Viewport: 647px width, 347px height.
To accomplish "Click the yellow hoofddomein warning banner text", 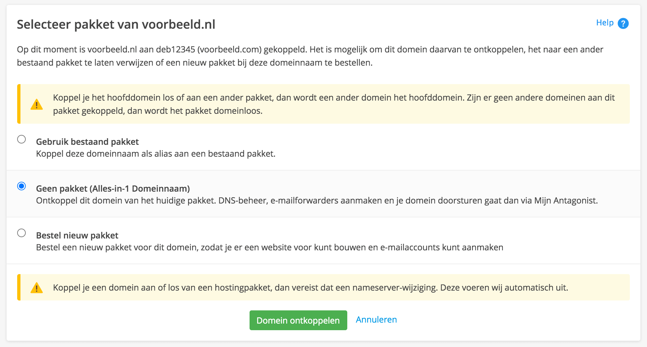I will (334, 104).
